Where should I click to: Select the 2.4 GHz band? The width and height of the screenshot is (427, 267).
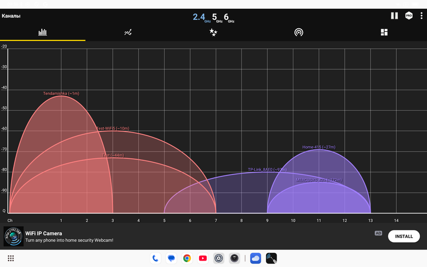201,18
